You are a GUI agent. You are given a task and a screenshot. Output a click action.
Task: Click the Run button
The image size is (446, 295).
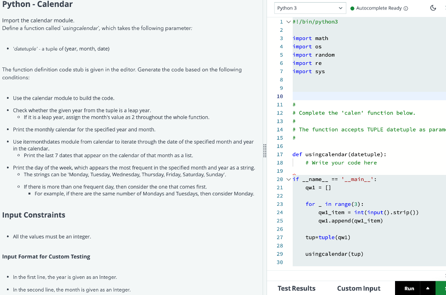409,288
